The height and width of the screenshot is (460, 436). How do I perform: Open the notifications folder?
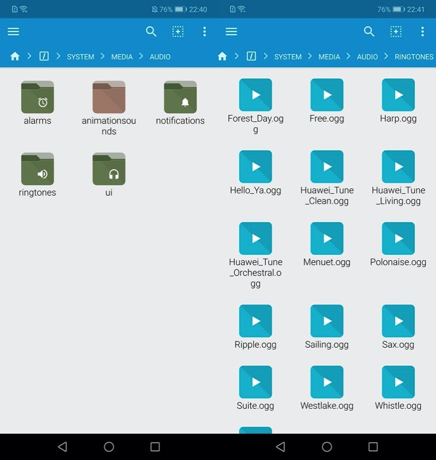(x=180, y=97)
